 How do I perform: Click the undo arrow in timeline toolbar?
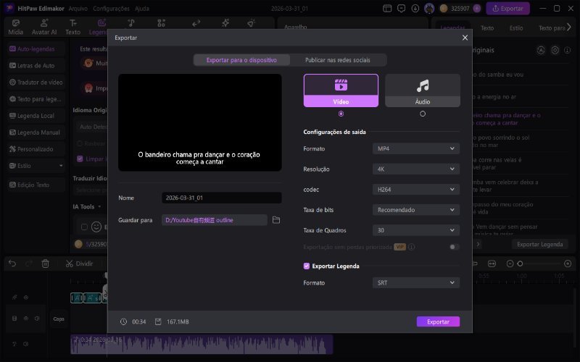12,264
